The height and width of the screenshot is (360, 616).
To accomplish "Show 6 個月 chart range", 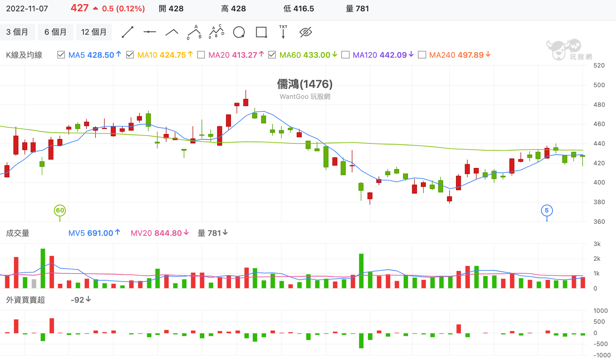I will (x=55, y=32).
